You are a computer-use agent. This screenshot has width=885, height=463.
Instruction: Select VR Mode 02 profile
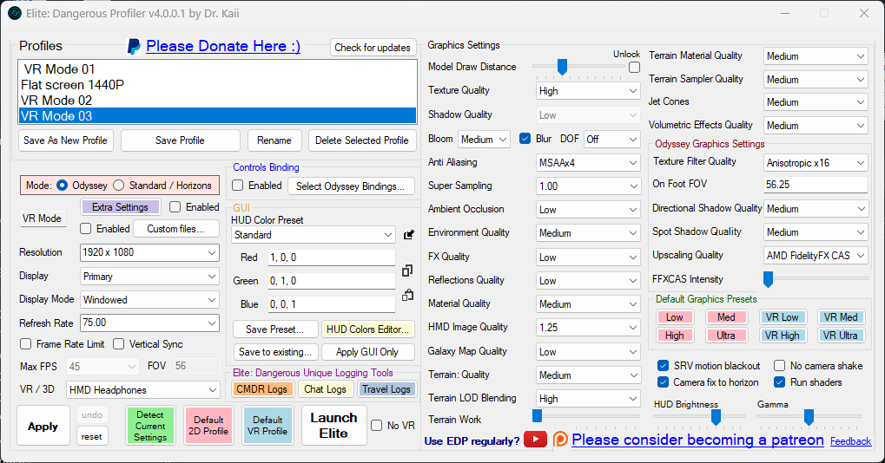217,101
